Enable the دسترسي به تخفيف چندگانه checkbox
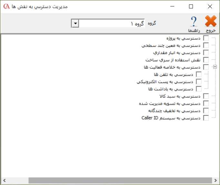 click(206, 111)
